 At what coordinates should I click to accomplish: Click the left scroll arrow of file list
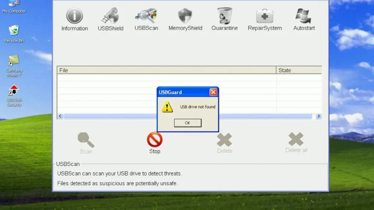pos(60,116)
